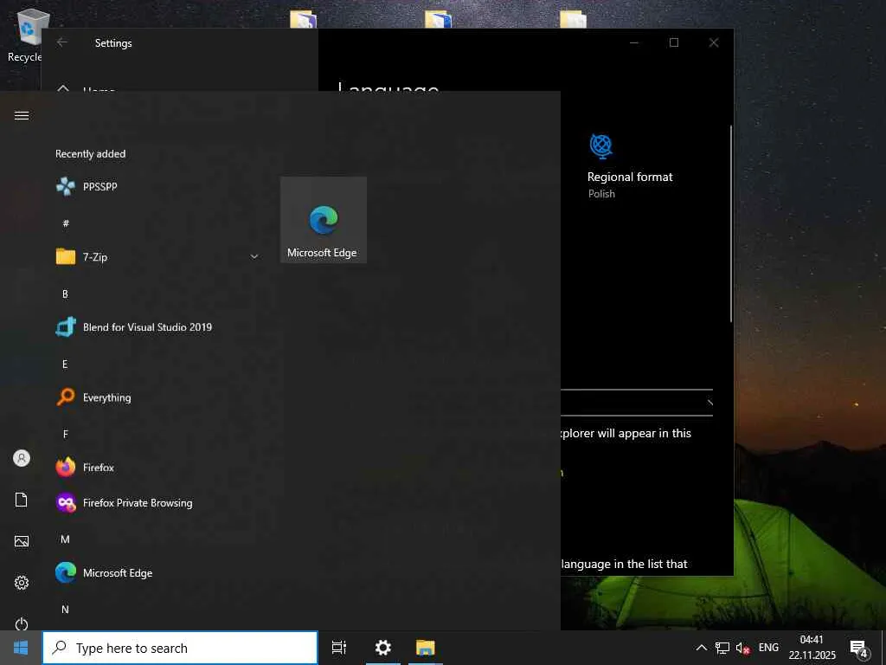Open File Explorer on the taskbar
This screenshot has width=886, height=665.
426,648
